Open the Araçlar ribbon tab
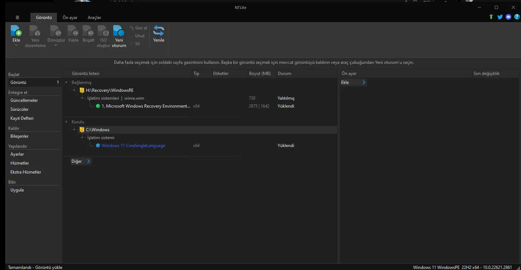 coord(94,18)
